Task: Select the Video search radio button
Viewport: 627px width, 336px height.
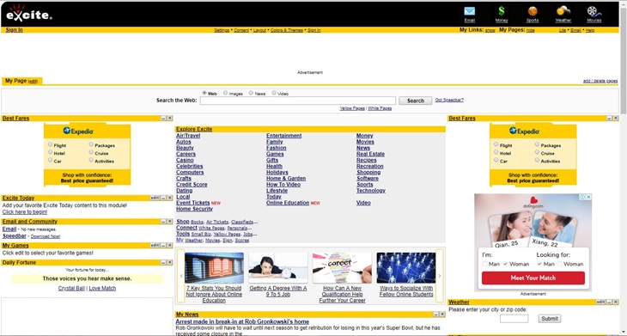Action: 274,93
